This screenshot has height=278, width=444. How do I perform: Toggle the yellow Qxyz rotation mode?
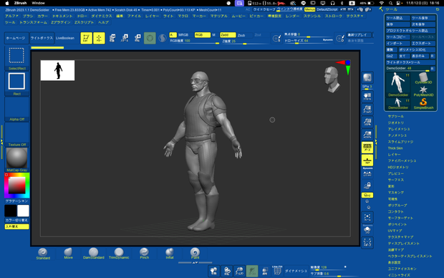(x=367, y=195)
